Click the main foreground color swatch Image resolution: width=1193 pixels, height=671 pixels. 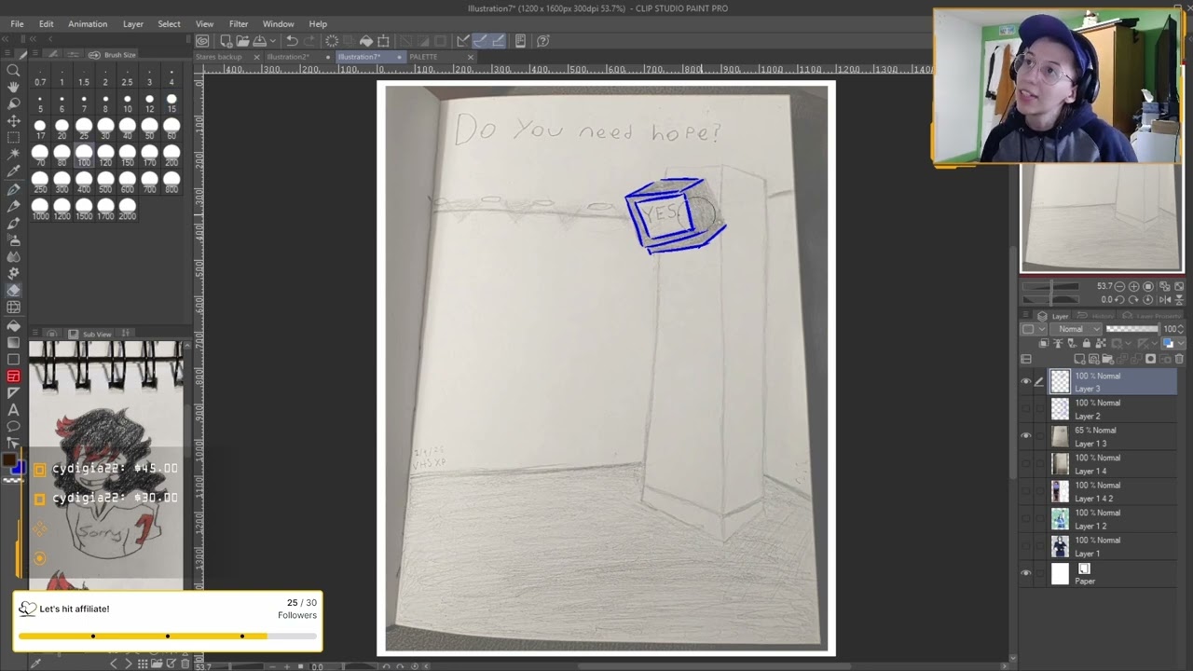9,461
